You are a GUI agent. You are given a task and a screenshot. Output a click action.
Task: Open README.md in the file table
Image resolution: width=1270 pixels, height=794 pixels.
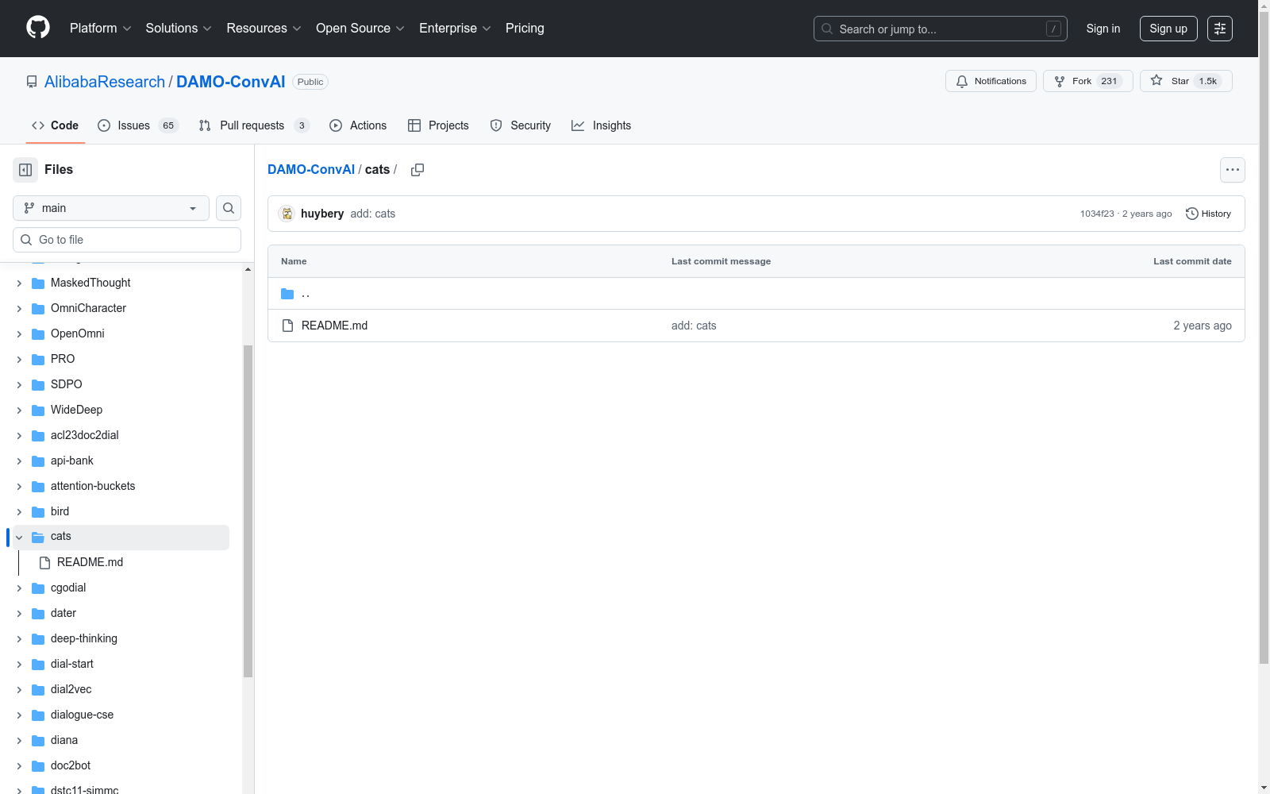tap(335, 326)
